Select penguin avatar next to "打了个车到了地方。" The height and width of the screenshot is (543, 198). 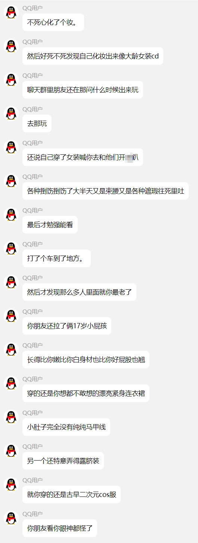click(11, 249)
